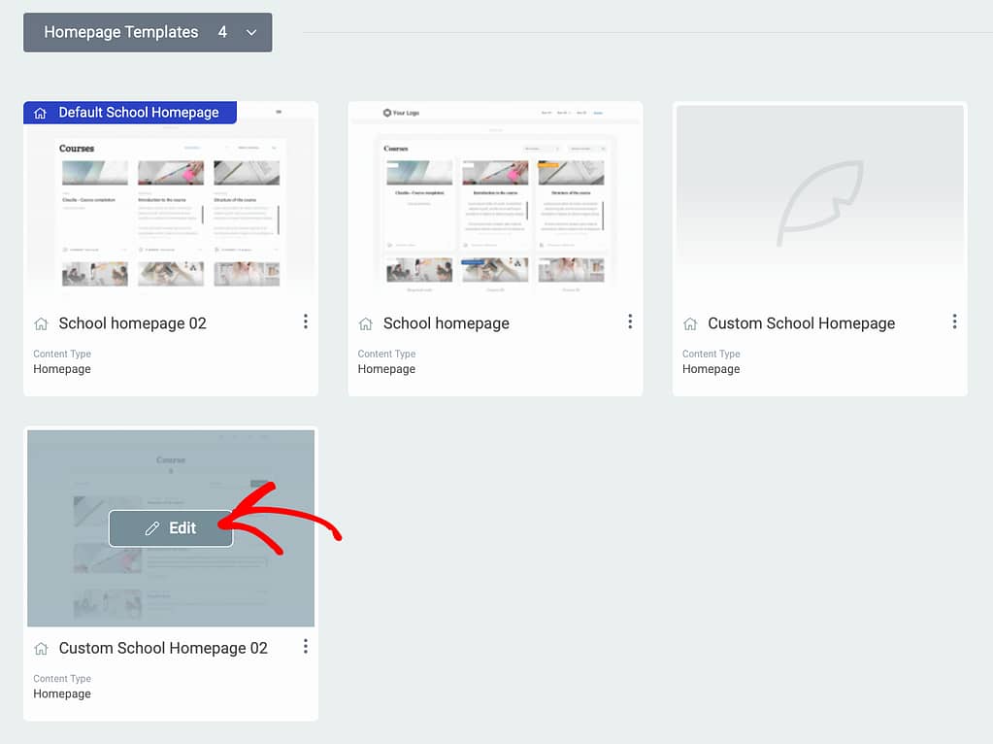Click the Default School Homepage badge

coord(130,113)
